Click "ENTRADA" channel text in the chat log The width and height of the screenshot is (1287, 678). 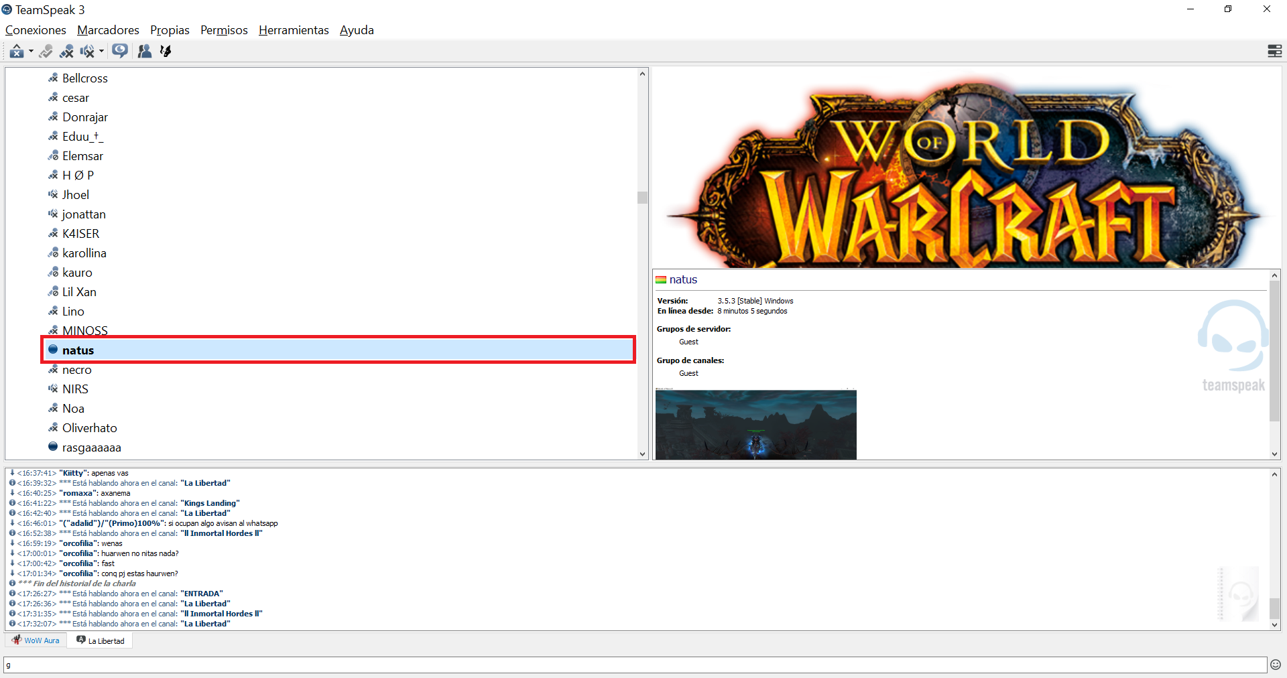point(202,594)
